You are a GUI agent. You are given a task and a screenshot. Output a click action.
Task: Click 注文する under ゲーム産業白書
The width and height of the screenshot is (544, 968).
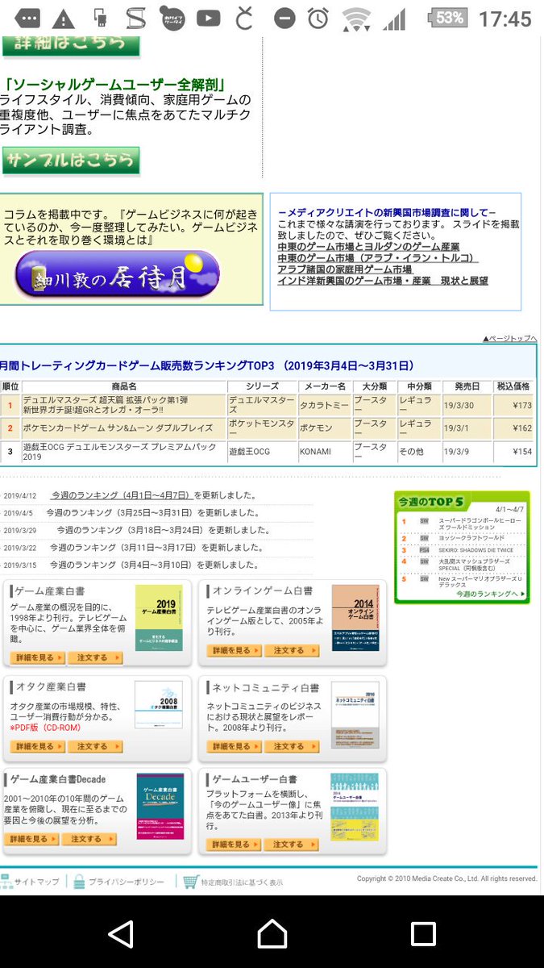click(95, 657)
